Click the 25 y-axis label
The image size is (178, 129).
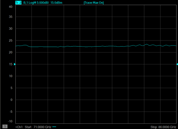point(10,40)
